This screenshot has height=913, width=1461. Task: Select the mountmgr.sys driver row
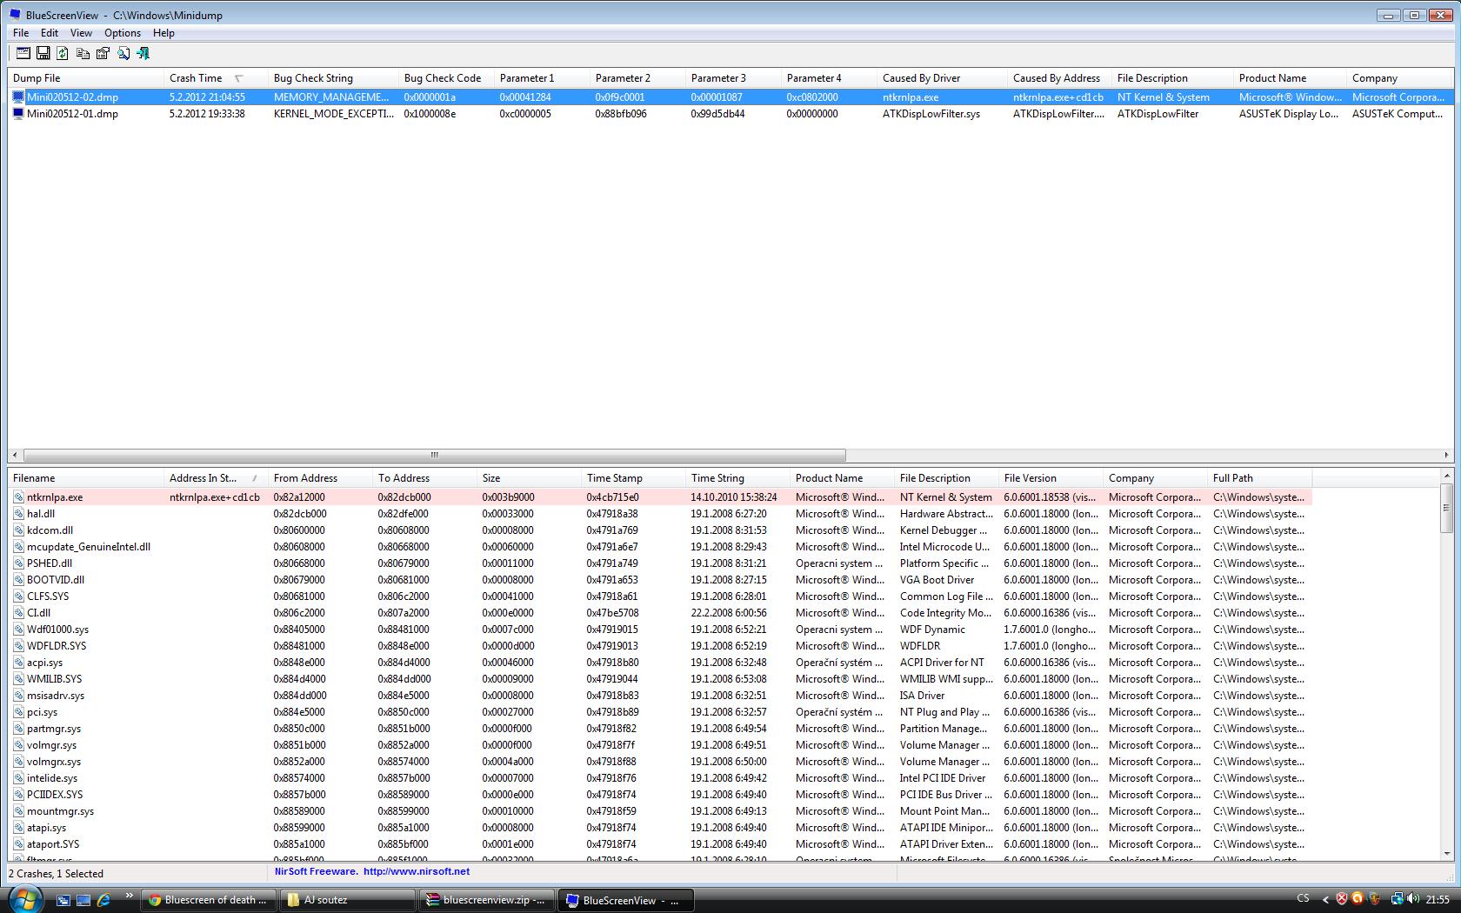(661, 811)
